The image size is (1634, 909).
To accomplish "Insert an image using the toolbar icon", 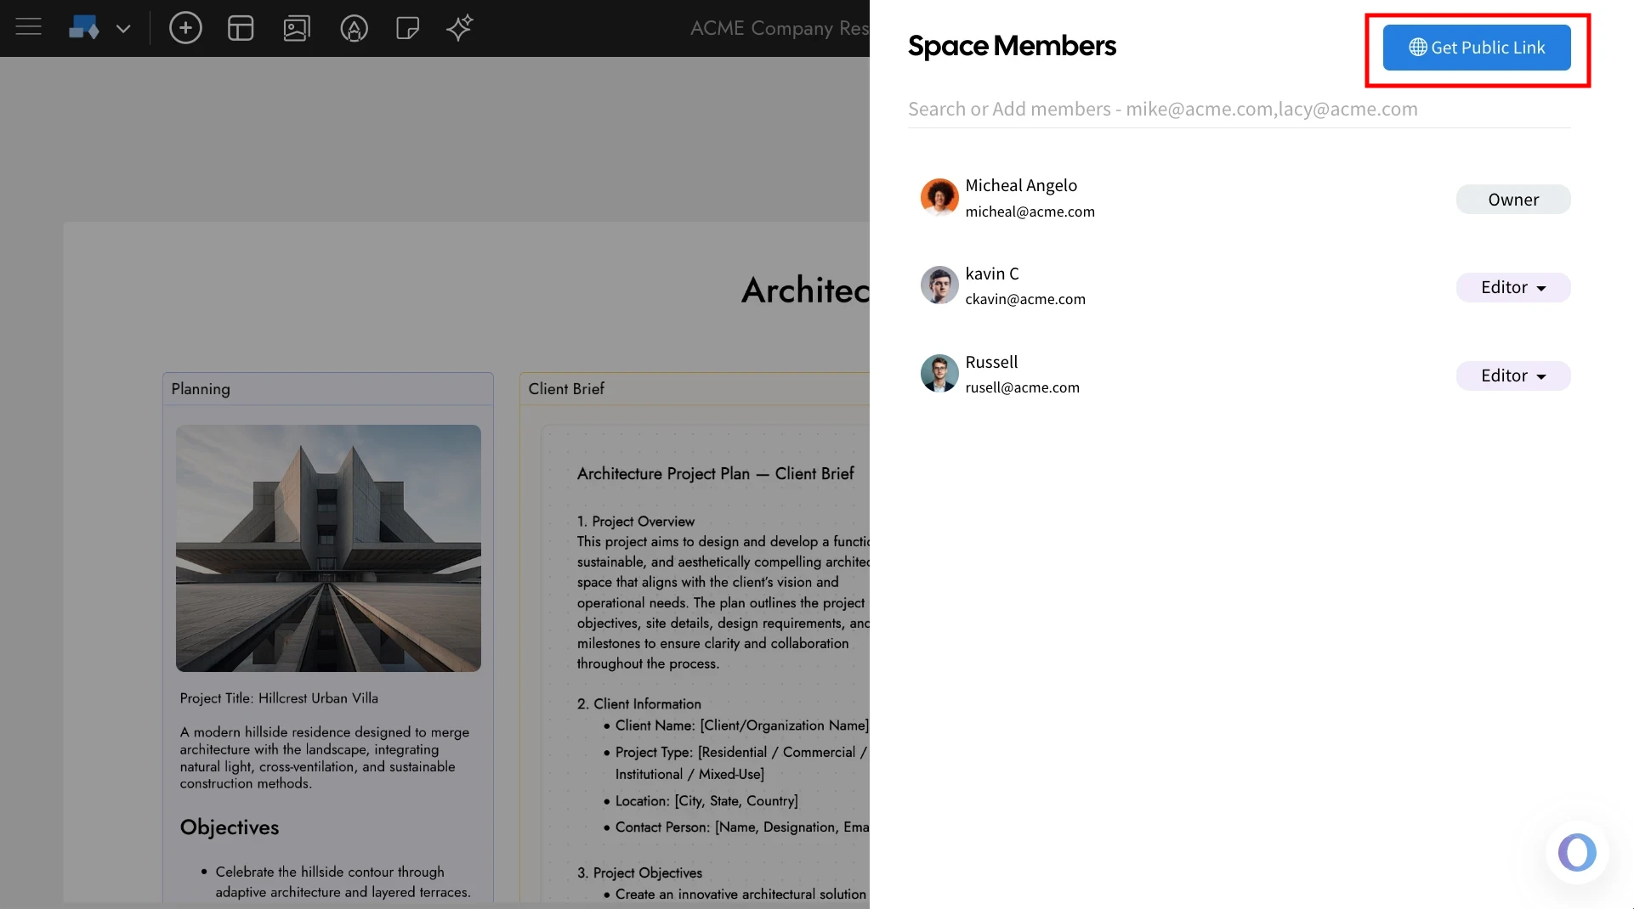I will click(297, 28).
